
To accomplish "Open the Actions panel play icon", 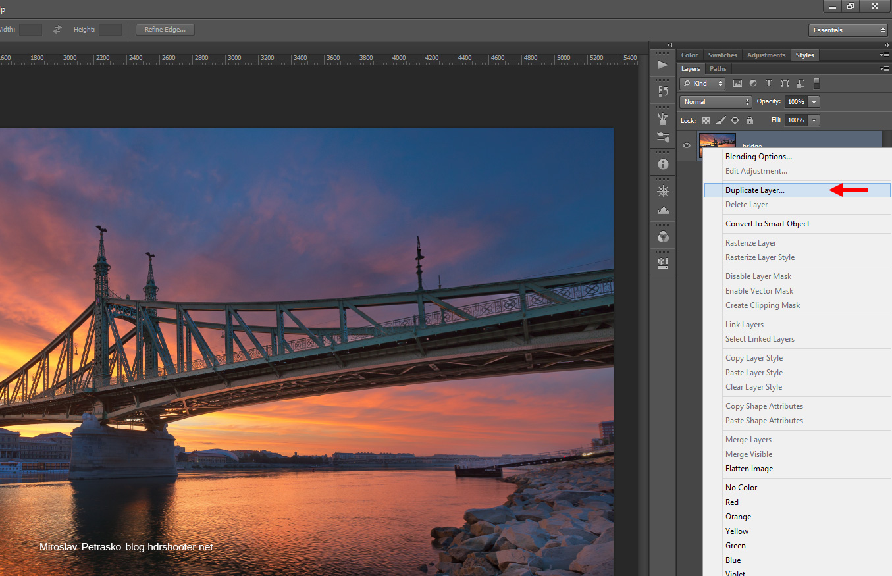I will pos(663,65).
